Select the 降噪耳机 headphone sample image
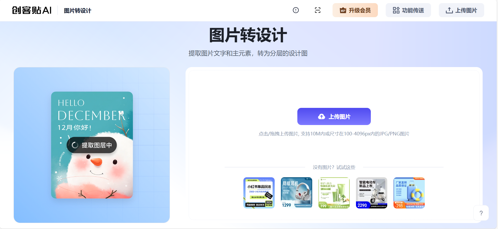 point(297,193)
